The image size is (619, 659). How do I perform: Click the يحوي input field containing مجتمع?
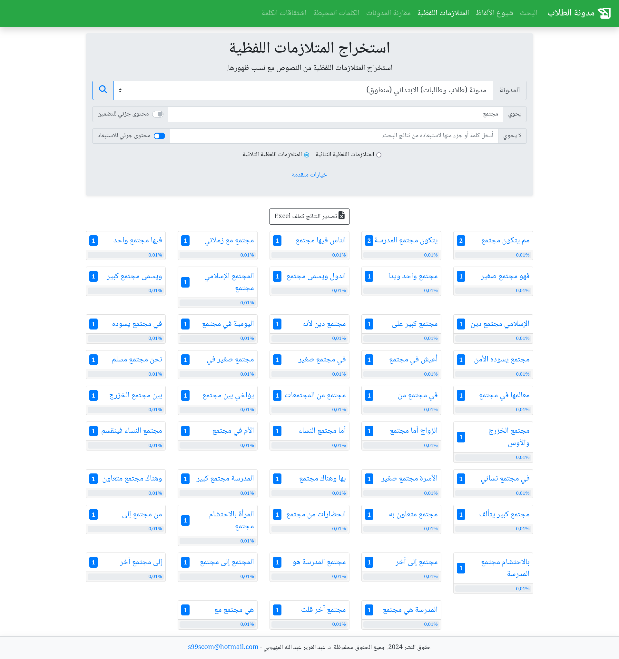[x=335, y=114]
